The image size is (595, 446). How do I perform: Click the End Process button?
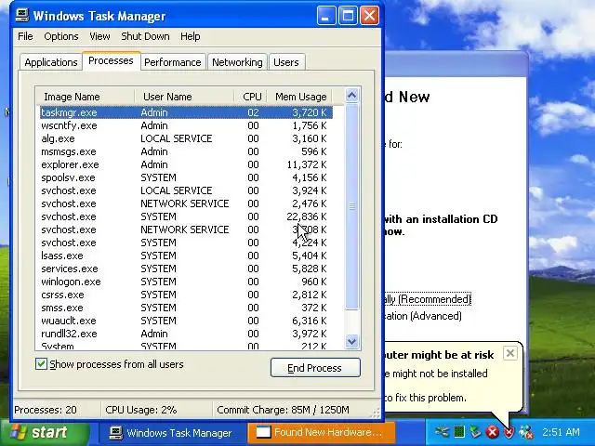(315, 368)
